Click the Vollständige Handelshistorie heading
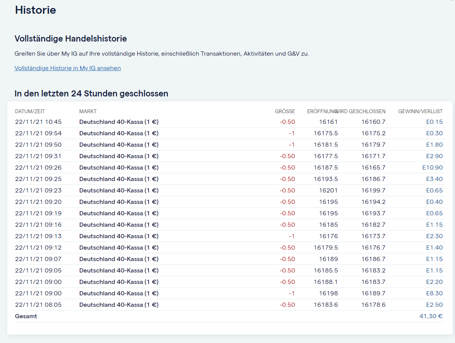The width and height of the screenshot is (455, 343). pos(70,38)
